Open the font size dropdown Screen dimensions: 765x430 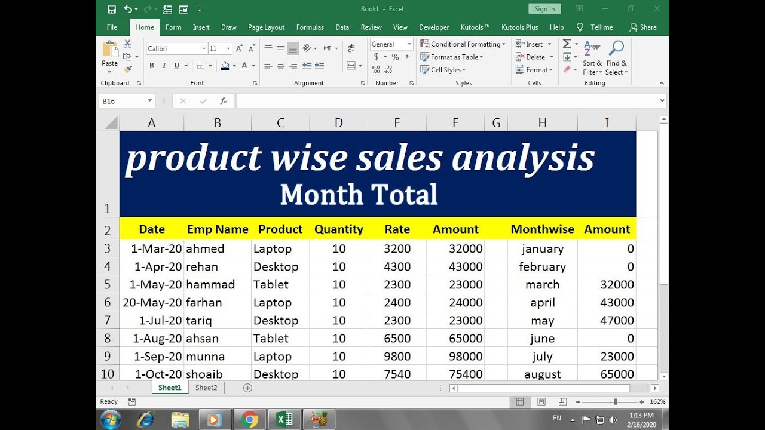pos(228,48)
